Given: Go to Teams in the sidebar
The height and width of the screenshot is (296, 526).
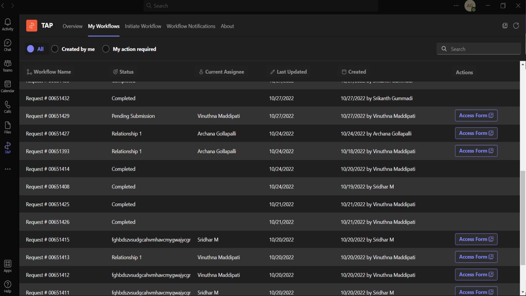Looking at the screenshot, I should (8, 66).
